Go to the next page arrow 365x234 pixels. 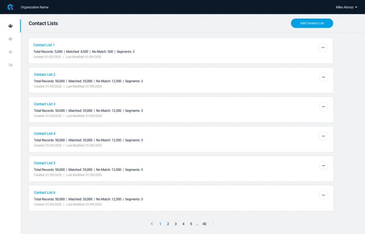coord(213,224)
